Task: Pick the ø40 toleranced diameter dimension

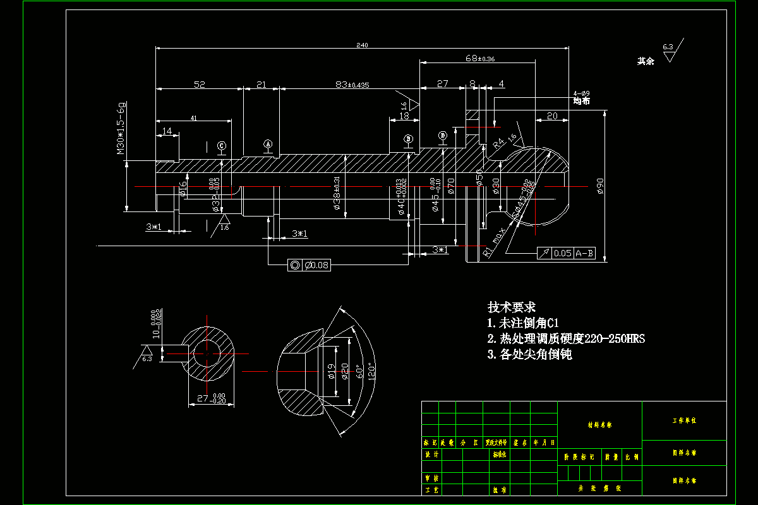Action: coord(400,198)
